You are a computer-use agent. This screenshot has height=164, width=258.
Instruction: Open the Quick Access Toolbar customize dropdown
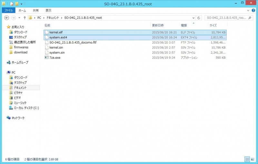coord(22,4)
